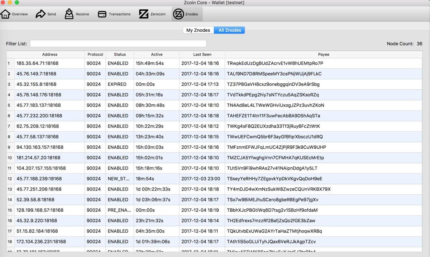
Task: Open the Znodes circled Z icon
Action: (178, 14)
